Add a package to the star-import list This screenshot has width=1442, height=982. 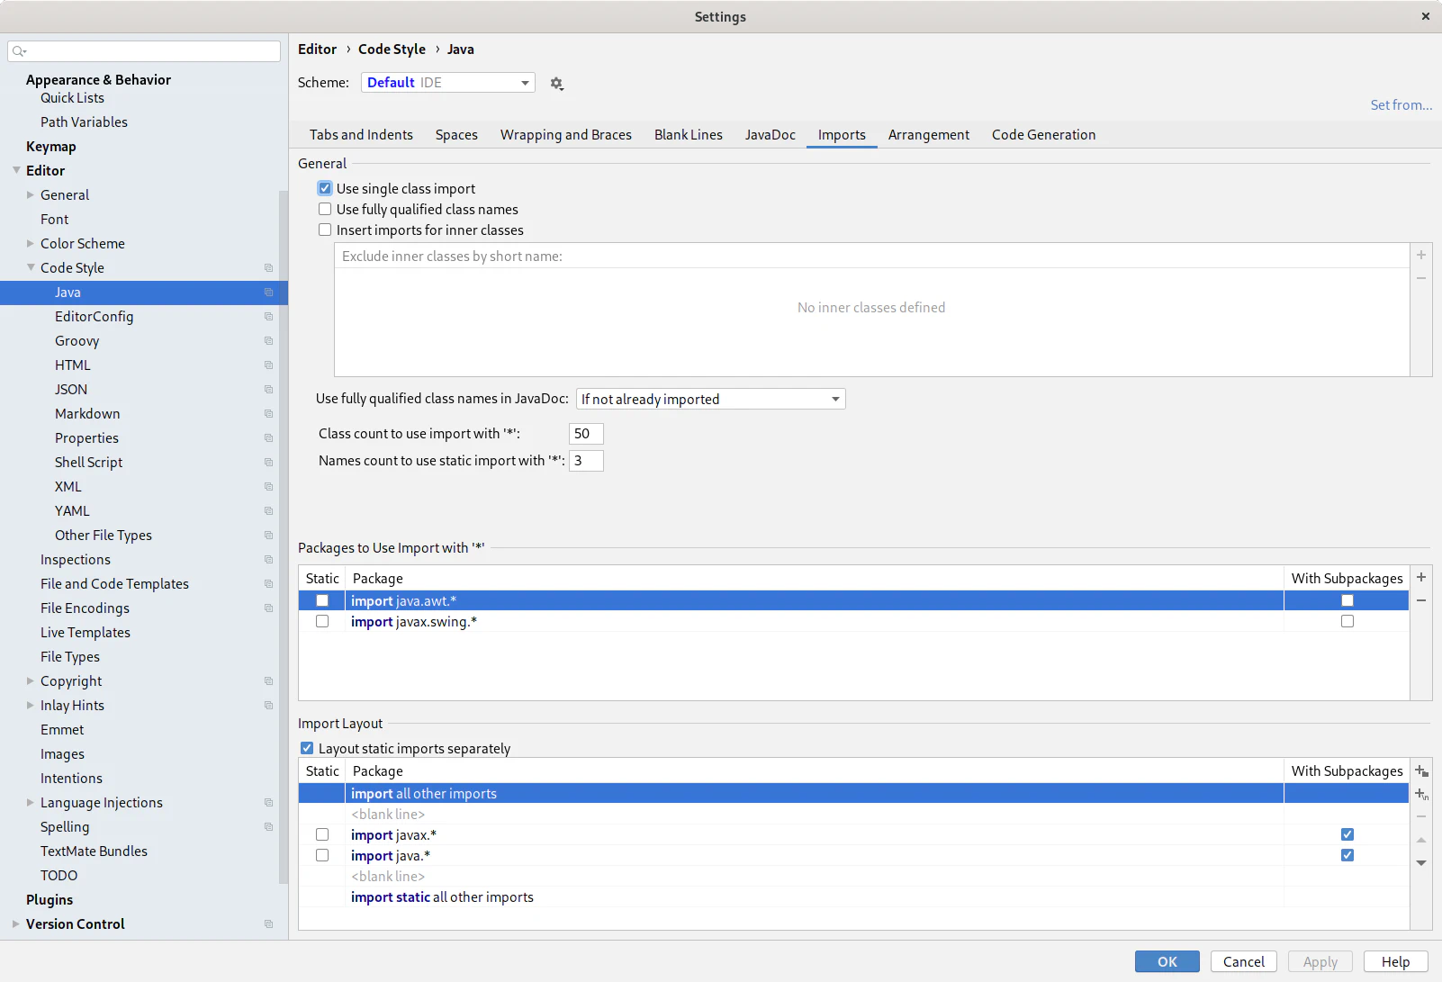coord(1421,578)
